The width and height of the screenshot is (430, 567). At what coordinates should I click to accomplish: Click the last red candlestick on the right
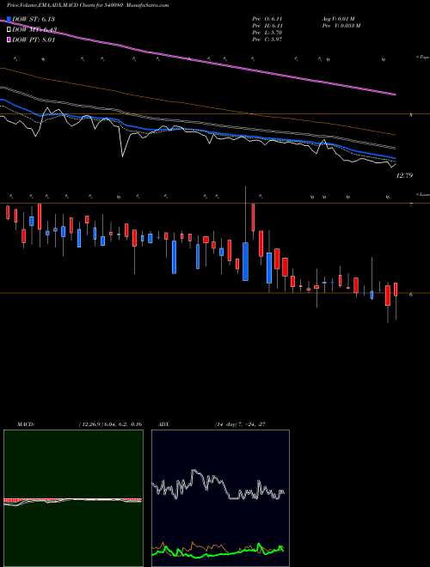(x=396, y=290)
